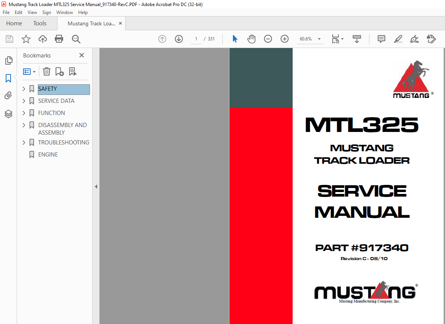
Task: Open the Sign menu
Action: pos(47,12)
